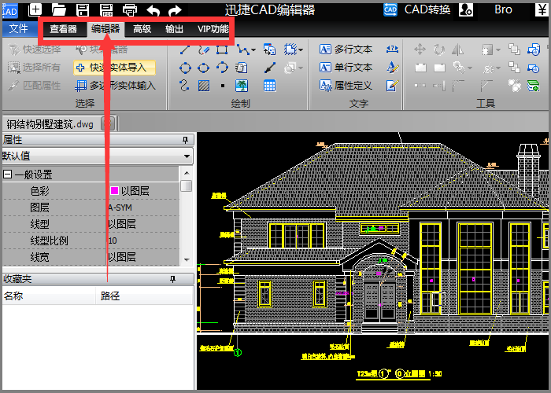Click the layer add icon with green plus

coord(534,85)
